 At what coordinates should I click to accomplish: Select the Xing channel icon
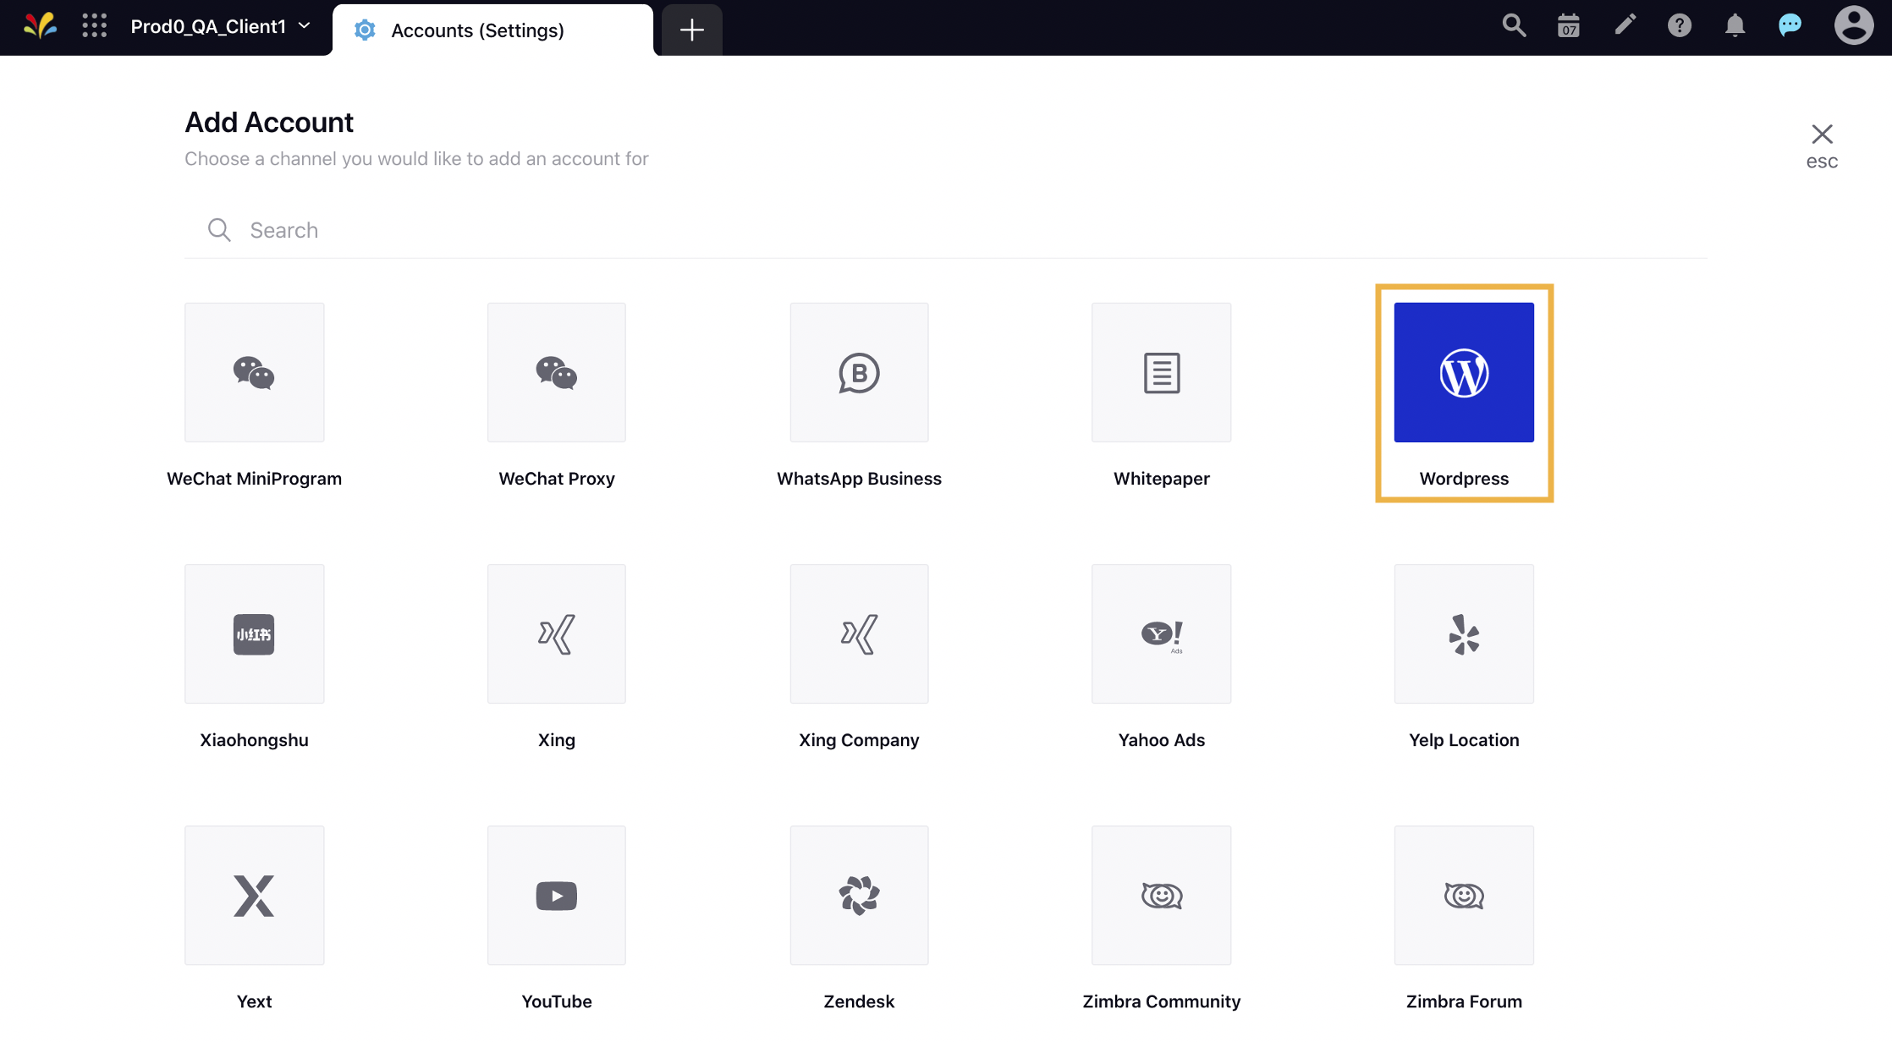pos(557,633)
